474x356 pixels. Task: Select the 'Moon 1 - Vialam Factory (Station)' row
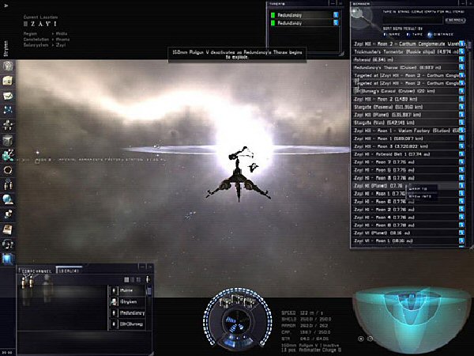coord(405,131)
